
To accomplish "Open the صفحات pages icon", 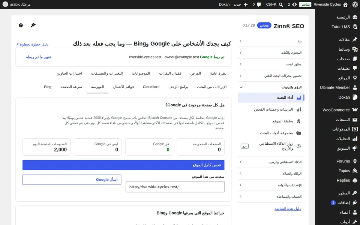I will click(355, 59).
